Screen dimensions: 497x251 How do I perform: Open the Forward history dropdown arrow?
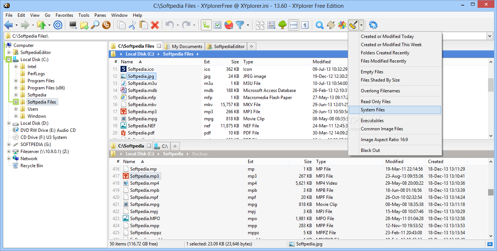tap(33, 25)
